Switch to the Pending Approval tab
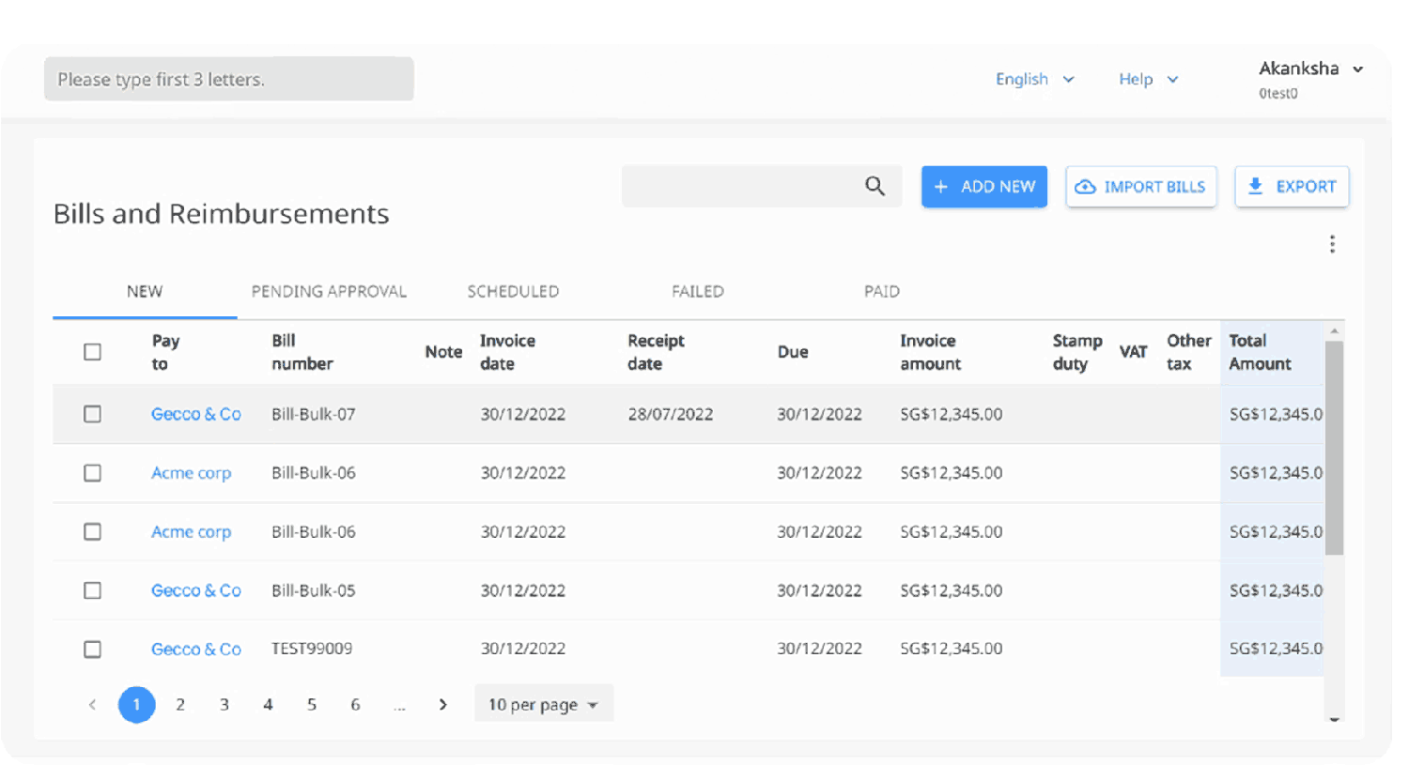The image size is (1409, 765). point(329,291)
